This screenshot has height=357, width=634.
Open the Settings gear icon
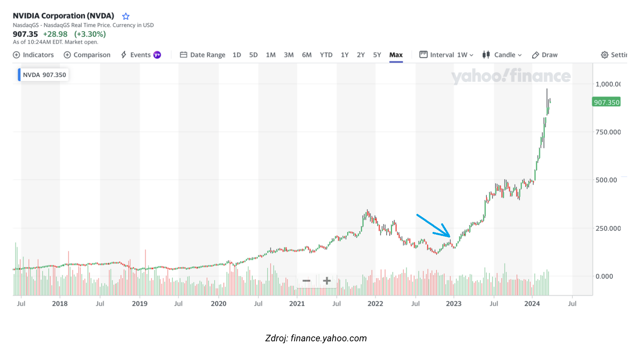[605, 55]
